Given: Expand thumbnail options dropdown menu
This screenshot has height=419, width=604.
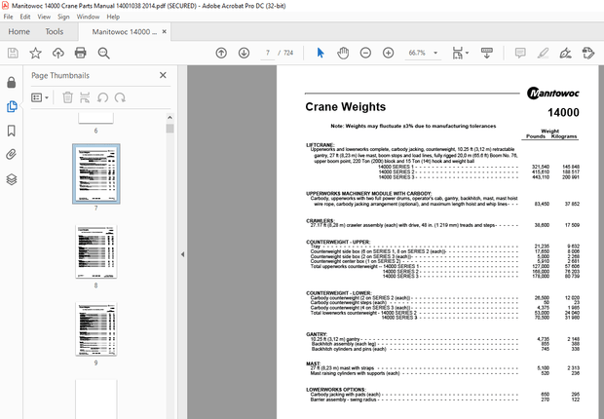Looking at the screenshot, I should click(41, 97).
